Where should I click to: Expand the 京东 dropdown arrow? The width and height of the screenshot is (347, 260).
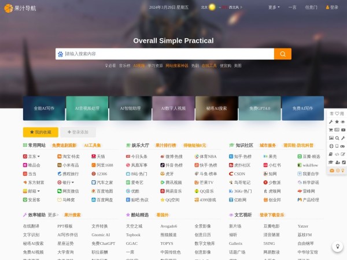coord(39,157)
